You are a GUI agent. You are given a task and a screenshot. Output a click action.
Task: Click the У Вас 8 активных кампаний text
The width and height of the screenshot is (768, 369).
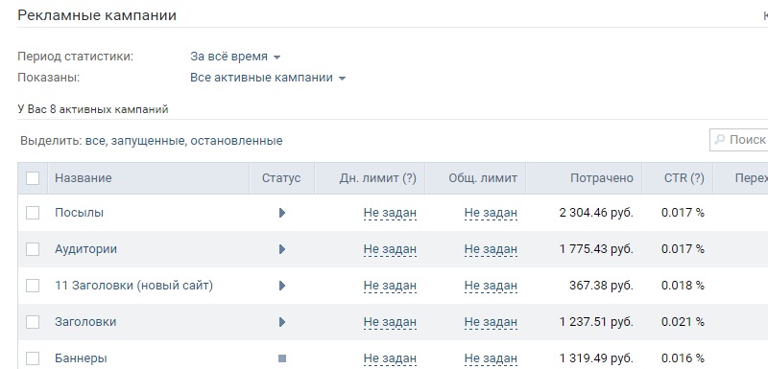[93, 109]
